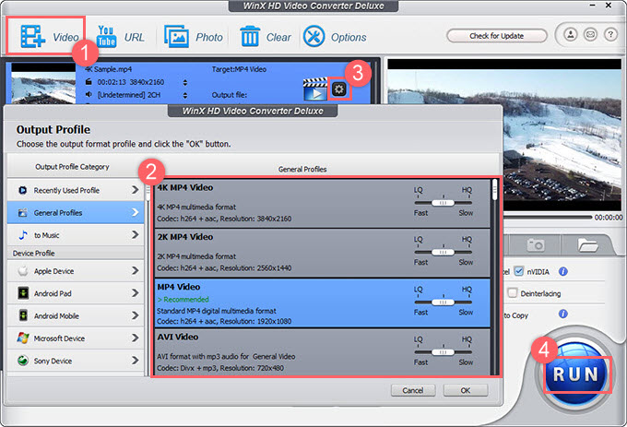Viewport: 627px width, 427px height.
Task: Expand the General Profiles chevron
Action: point(136,212)
